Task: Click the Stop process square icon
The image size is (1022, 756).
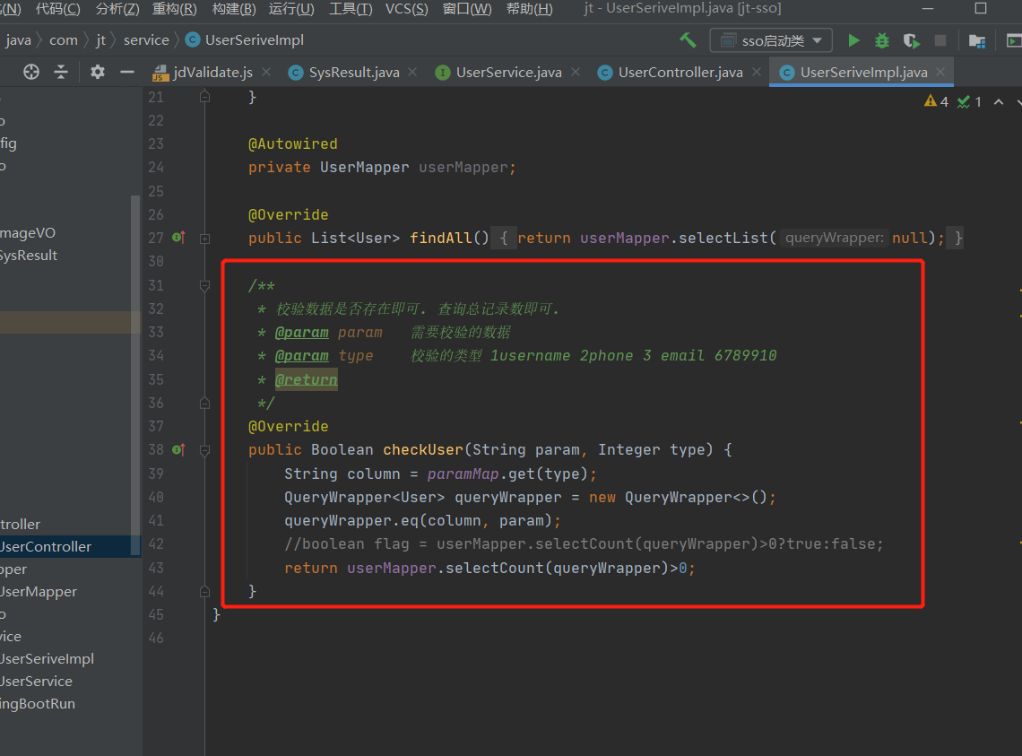Action: coord(940,40)
